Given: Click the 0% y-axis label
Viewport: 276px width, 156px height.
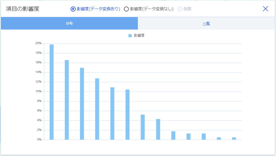Looking at the screenshot, I should 39,140.
